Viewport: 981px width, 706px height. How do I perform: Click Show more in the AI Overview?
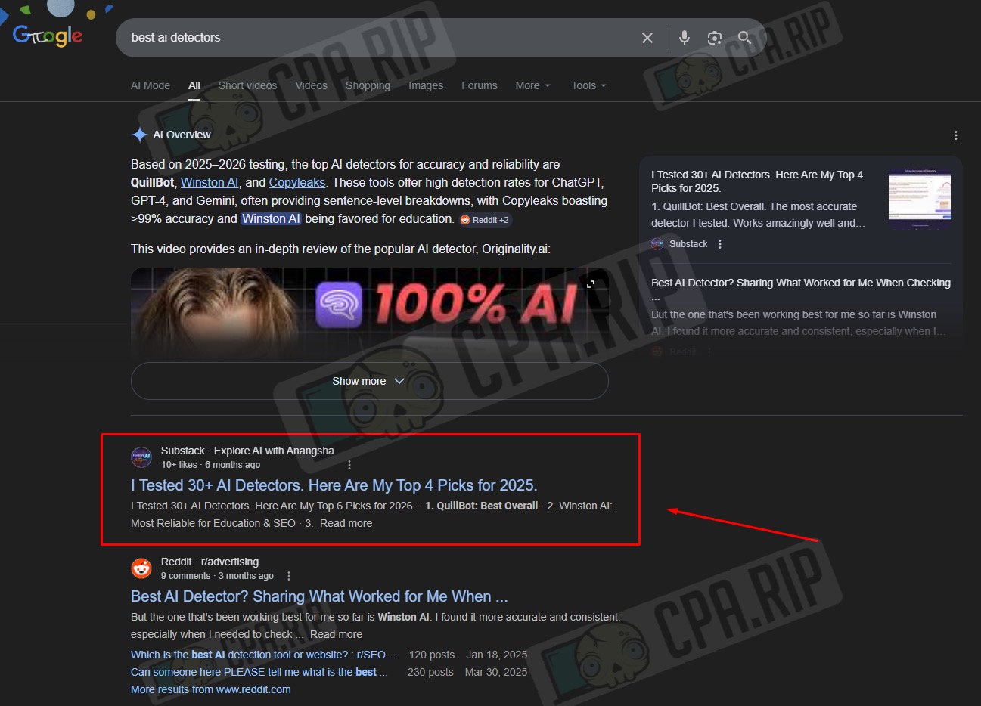point(369,381)
